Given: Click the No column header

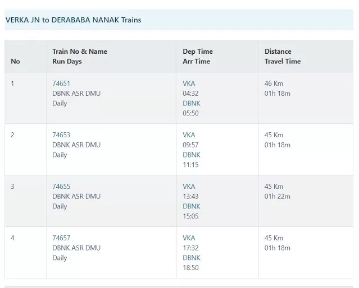Looking at the screenshot, I should 15,62.
